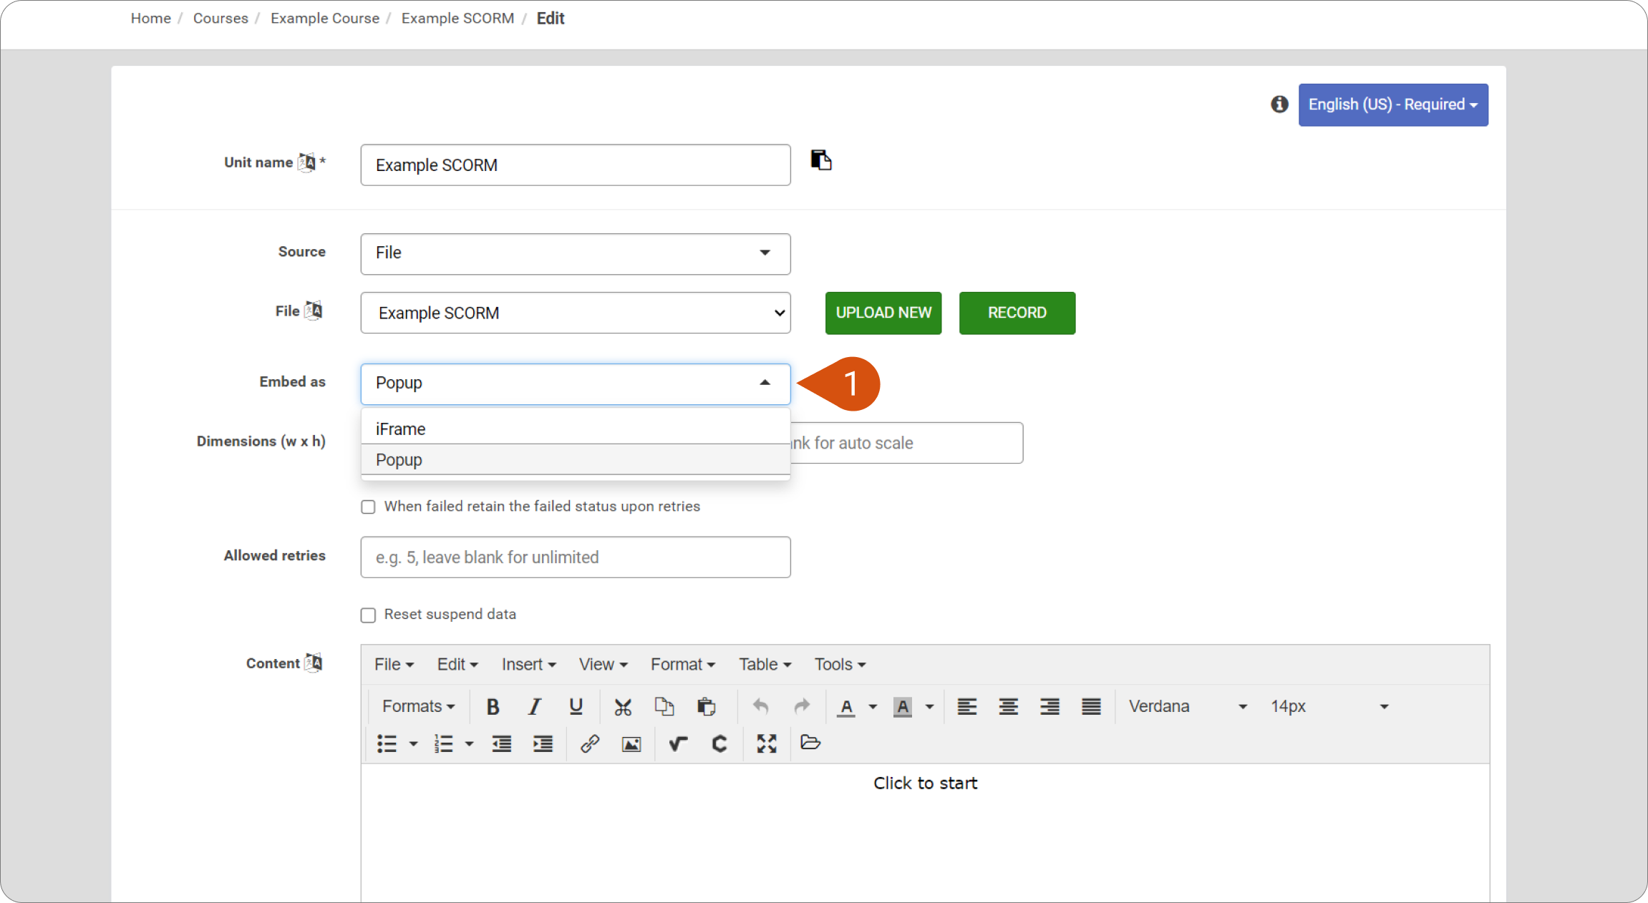Click the Paste icon in editor toolbar
This screenshot has width=1648, height=903.
(706, 707)
